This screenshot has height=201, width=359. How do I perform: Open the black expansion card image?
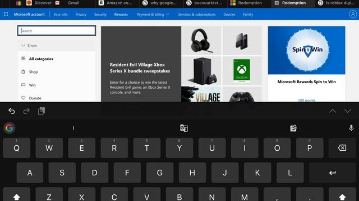tap(242, 41)
